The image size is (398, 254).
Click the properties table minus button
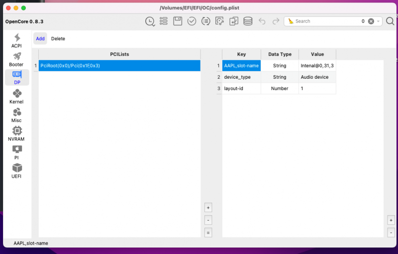(391, 233)
